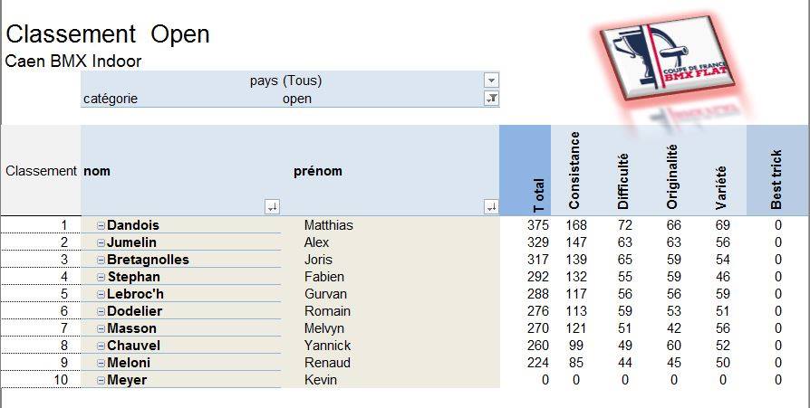Screen dimensions: 810x408
Task: Open the nom column sort dropdown
Action: tap(272, 207)
